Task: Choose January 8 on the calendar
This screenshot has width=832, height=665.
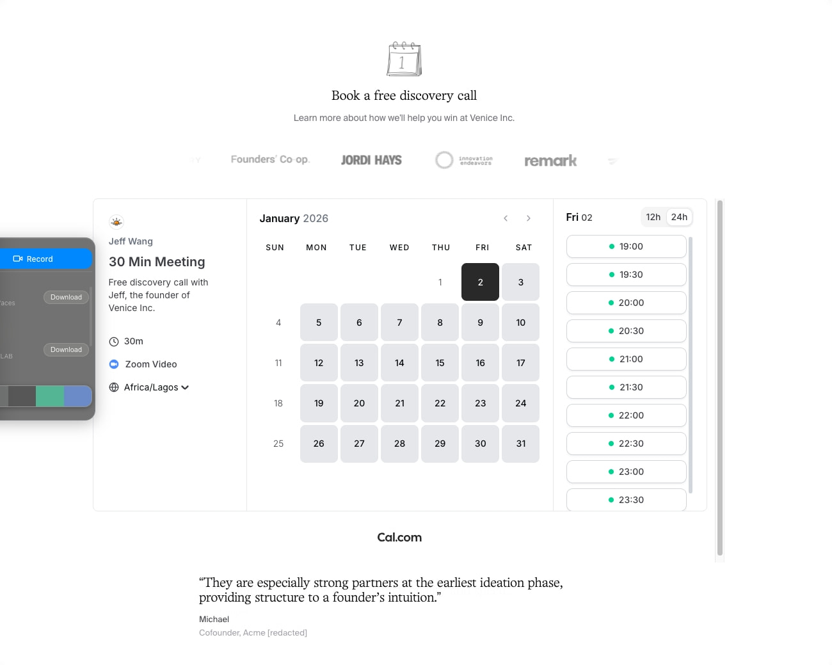Action: (440, 323)
